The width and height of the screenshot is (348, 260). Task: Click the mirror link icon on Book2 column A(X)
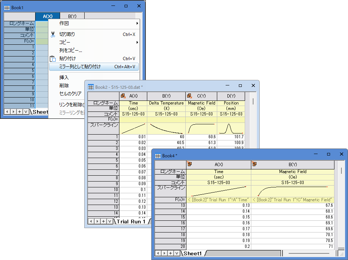[123, 96]
